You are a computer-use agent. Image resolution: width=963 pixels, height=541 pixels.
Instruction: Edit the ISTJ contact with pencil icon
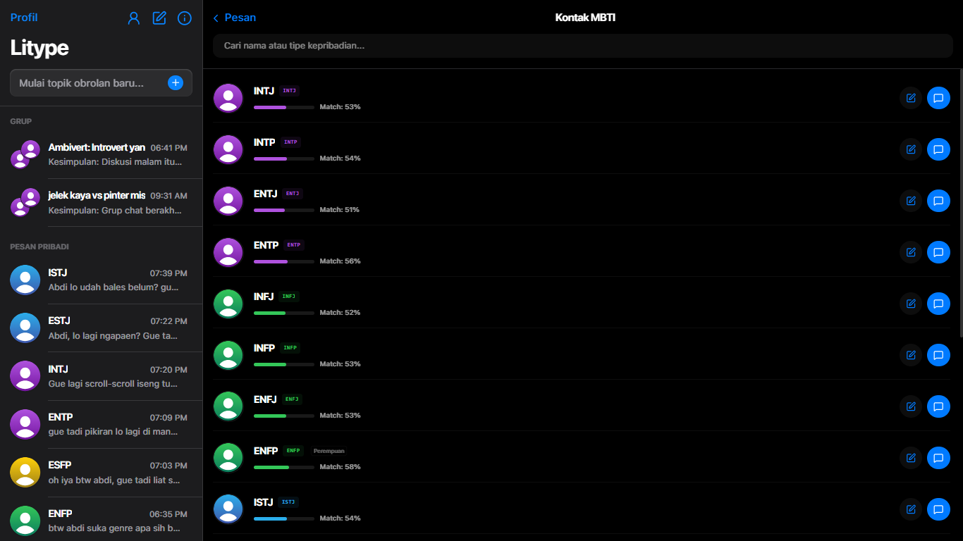(911, 509)
